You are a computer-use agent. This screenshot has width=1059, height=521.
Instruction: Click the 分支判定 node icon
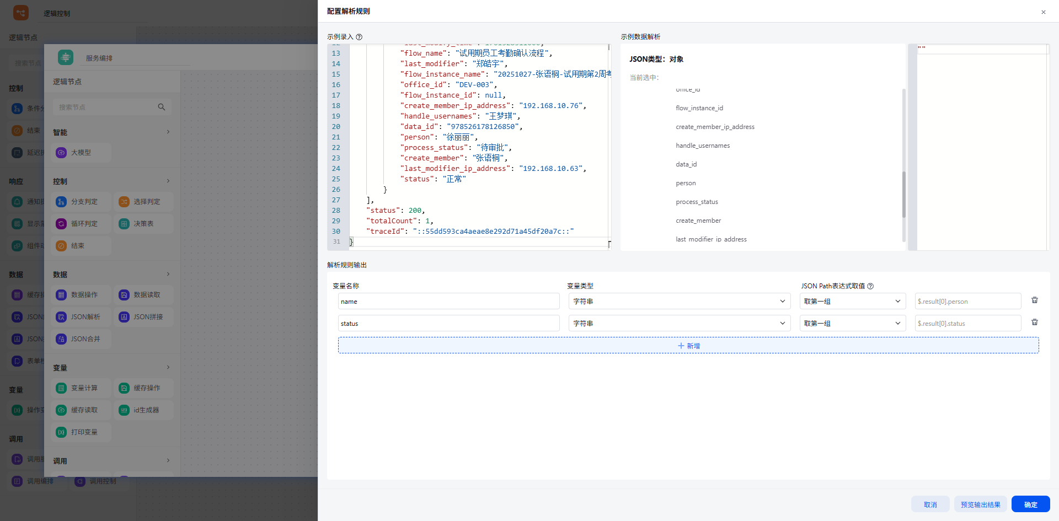tap(61, 202)
